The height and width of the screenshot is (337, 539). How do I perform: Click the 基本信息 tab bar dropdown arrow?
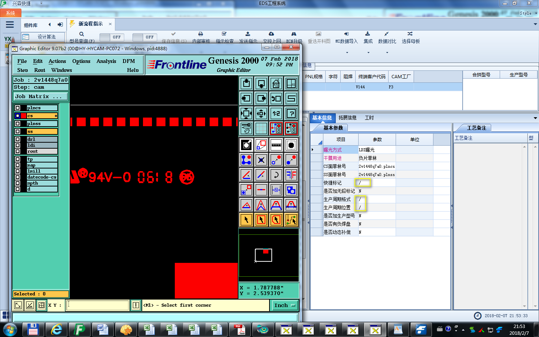(x=535, y=118)
